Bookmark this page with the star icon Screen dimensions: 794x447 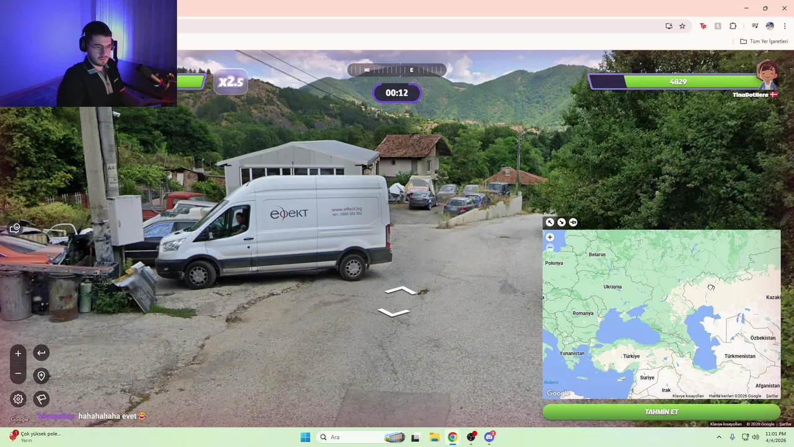point(682,26)
